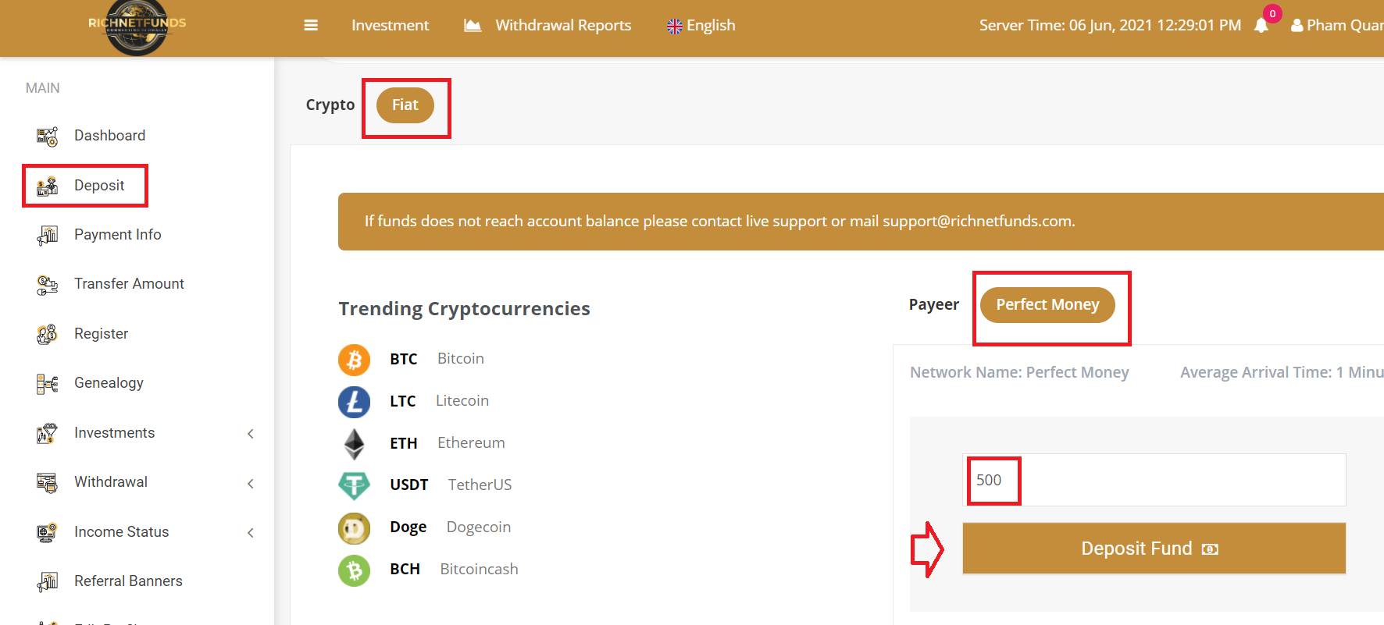Open the notification bell
The width and height of the screenshot is (1384, 625).
point(1261,26)
